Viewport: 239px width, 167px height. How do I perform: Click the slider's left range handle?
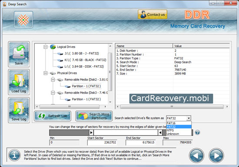click(x=91, y=132)
